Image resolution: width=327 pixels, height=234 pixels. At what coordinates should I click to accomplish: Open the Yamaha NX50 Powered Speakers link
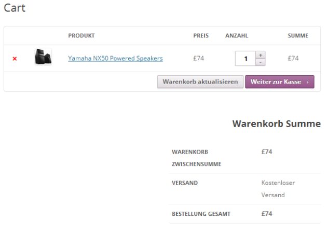tap(115, 59)
